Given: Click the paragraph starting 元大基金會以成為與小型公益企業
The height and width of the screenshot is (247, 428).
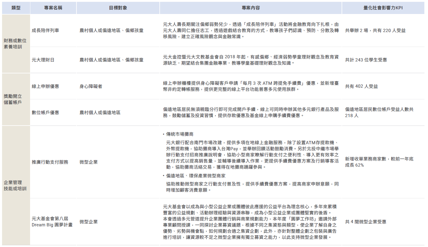Looking at the screenshot, I should point(250,210).
